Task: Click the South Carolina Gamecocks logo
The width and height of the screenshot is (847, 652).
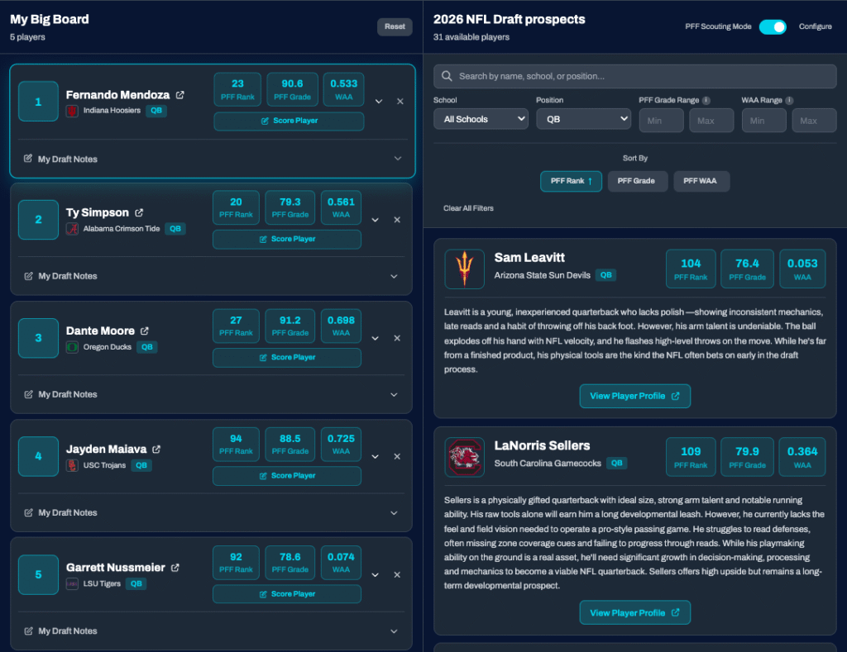Action: point(464,457)
